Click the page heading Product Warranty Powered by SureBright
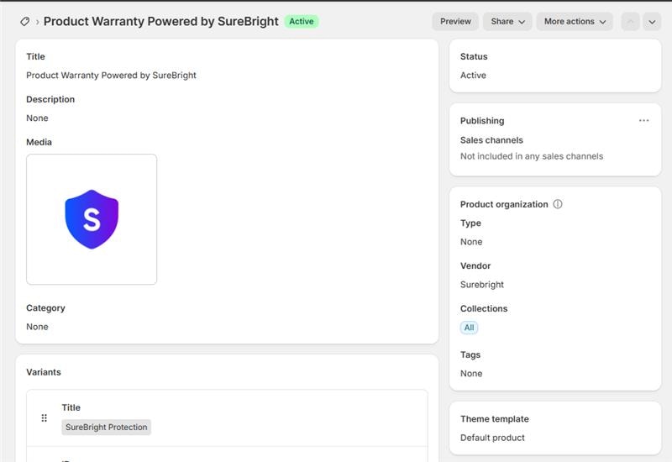This screenshot has width=672, height=462. 161,22
